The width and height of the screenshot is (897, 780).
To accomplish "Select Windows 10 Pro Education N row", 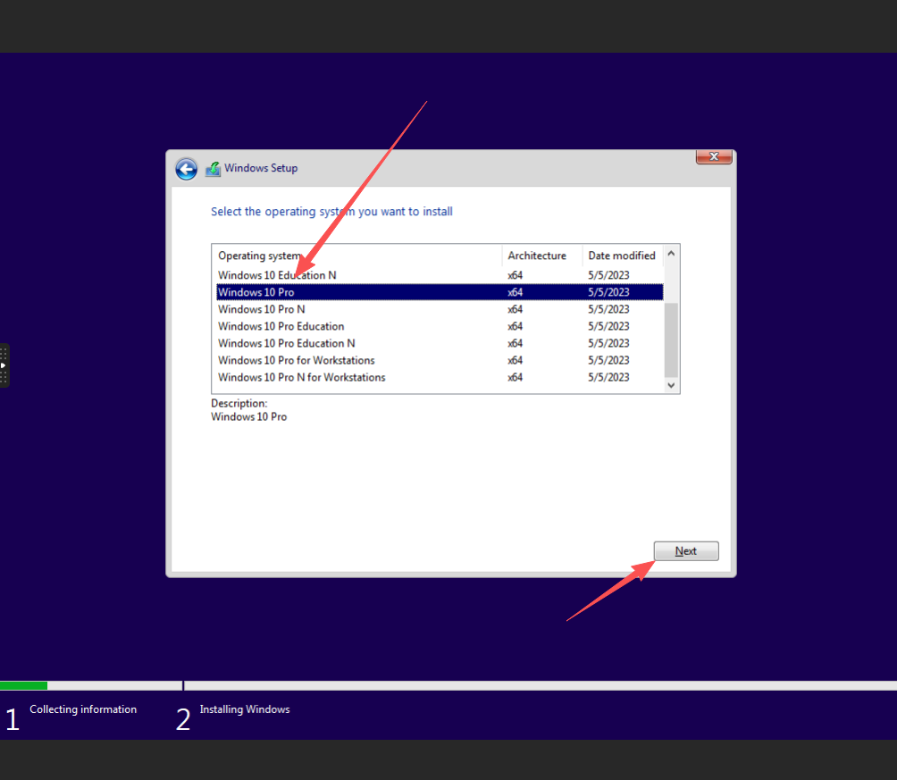I will (x=440, y=343).
